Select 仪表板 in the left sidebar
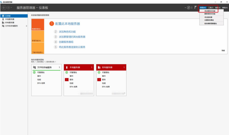 tap(7, 16)
